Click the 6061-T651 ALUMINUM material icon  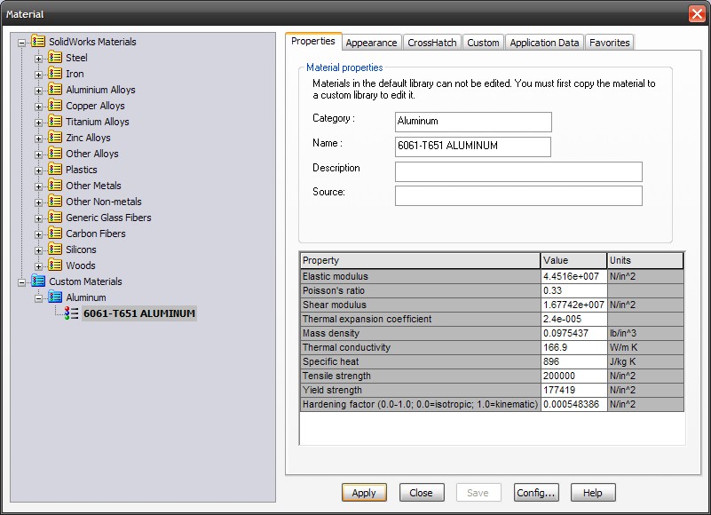tap(71, 313)
